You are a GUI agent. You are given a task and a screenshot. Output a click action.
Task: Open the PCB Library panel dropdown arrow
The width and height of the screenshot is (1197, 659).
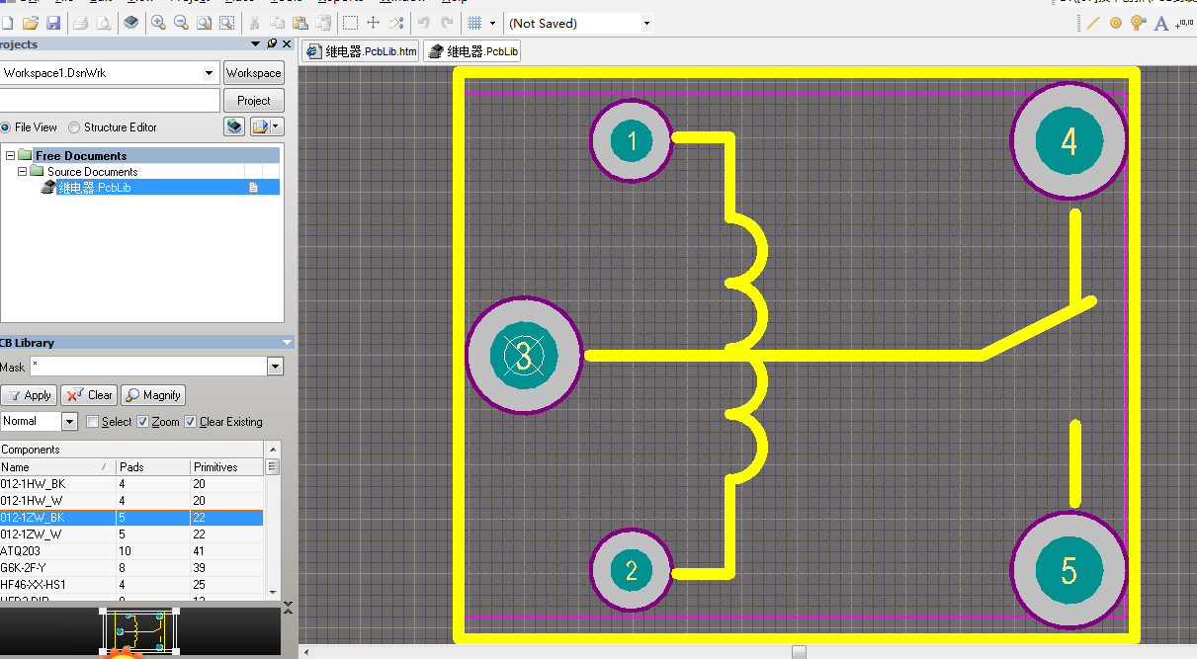[288, 343]
